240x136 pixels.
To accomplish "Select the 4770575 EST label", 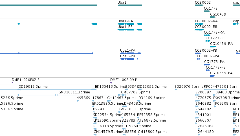I will click(203, 98).
